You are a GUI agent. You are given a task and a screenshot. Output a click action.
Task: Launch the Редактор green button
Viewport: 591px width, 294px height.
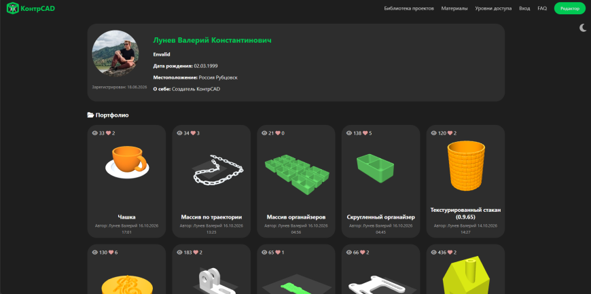pos(569,8)
